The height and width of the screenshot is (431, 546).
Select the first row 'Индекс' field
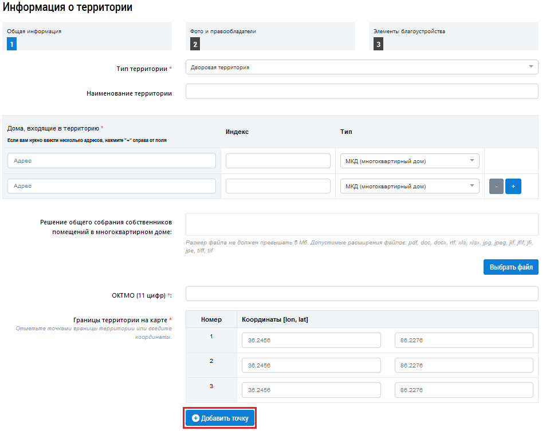pyautogui.click(x=278, y=161)
